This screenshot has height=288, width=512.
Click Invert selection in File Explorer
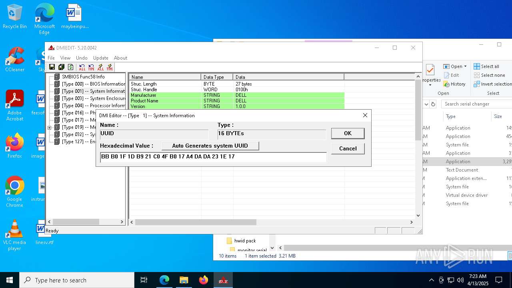pos(493,84)
